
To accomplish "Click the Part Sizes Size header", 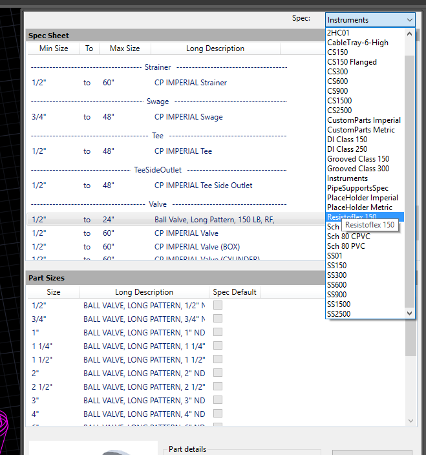I will point(54,292).
